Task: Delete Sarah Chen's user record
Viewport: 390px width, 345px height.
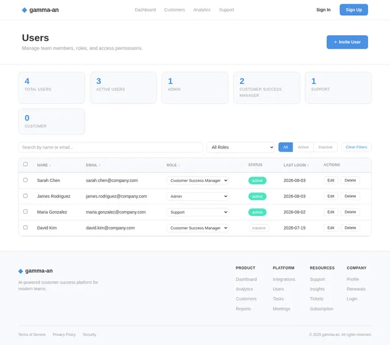Action: [x=350, y=180]
